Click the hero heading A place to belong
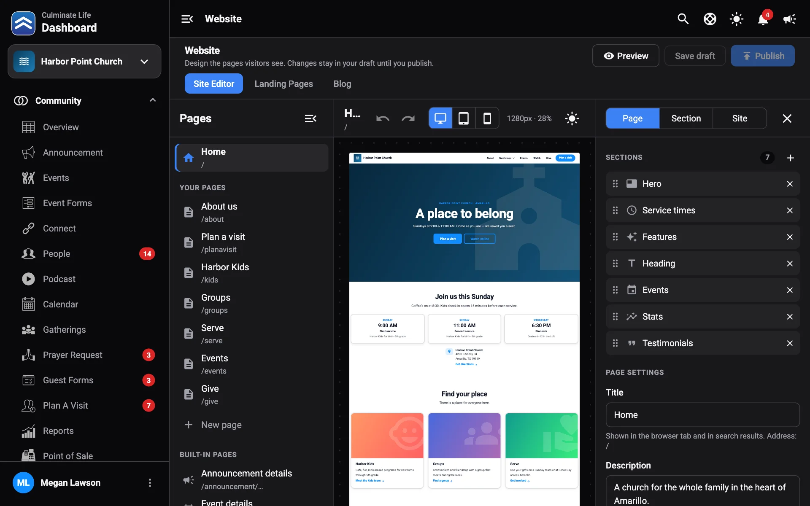Image resolution: width=810 pixels, height=506 pixels. (x=464, y=213)
